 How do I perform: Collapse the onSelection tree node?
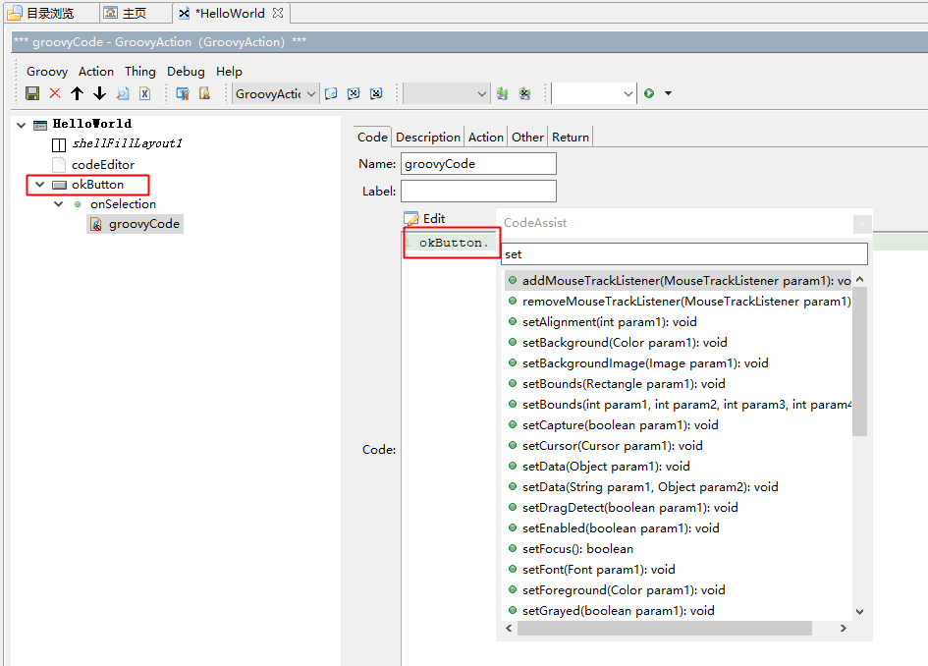59,204
